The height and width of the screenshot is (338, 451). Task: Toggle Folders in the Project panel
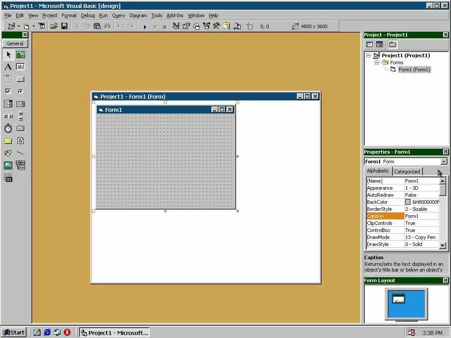pos(392,44)
